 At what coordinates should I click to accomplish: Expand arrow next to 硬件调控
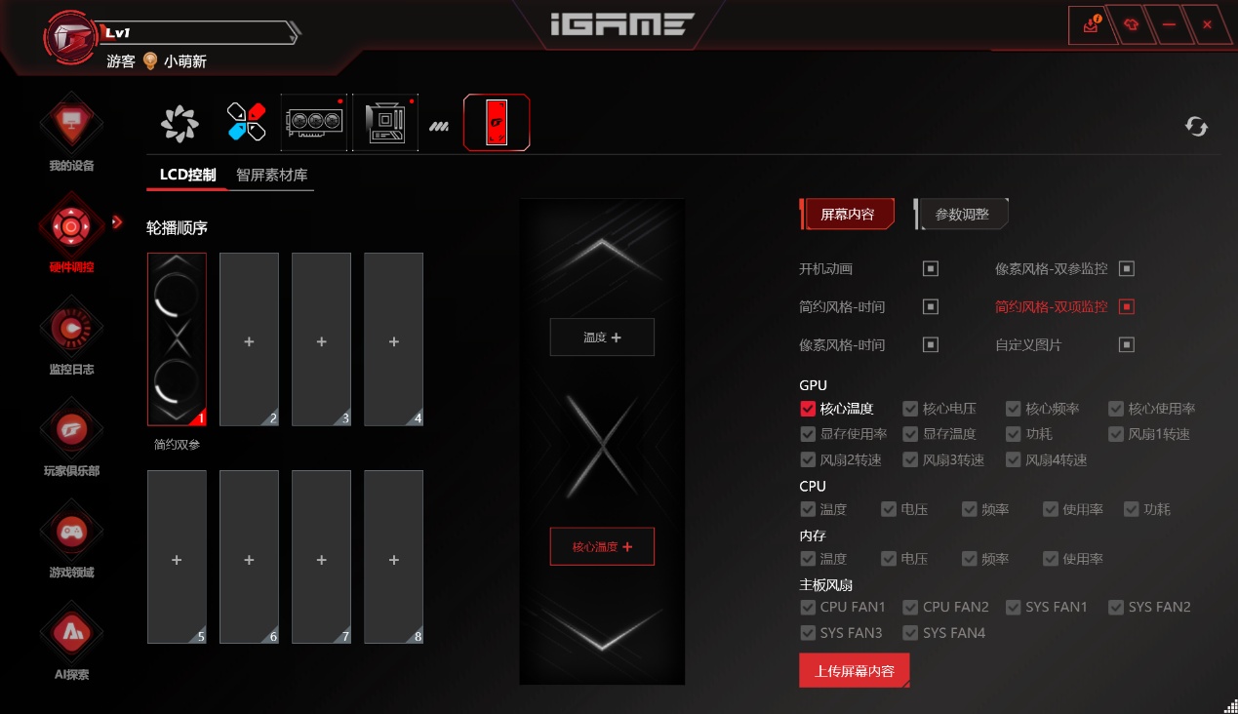click(x=116, y=222)
